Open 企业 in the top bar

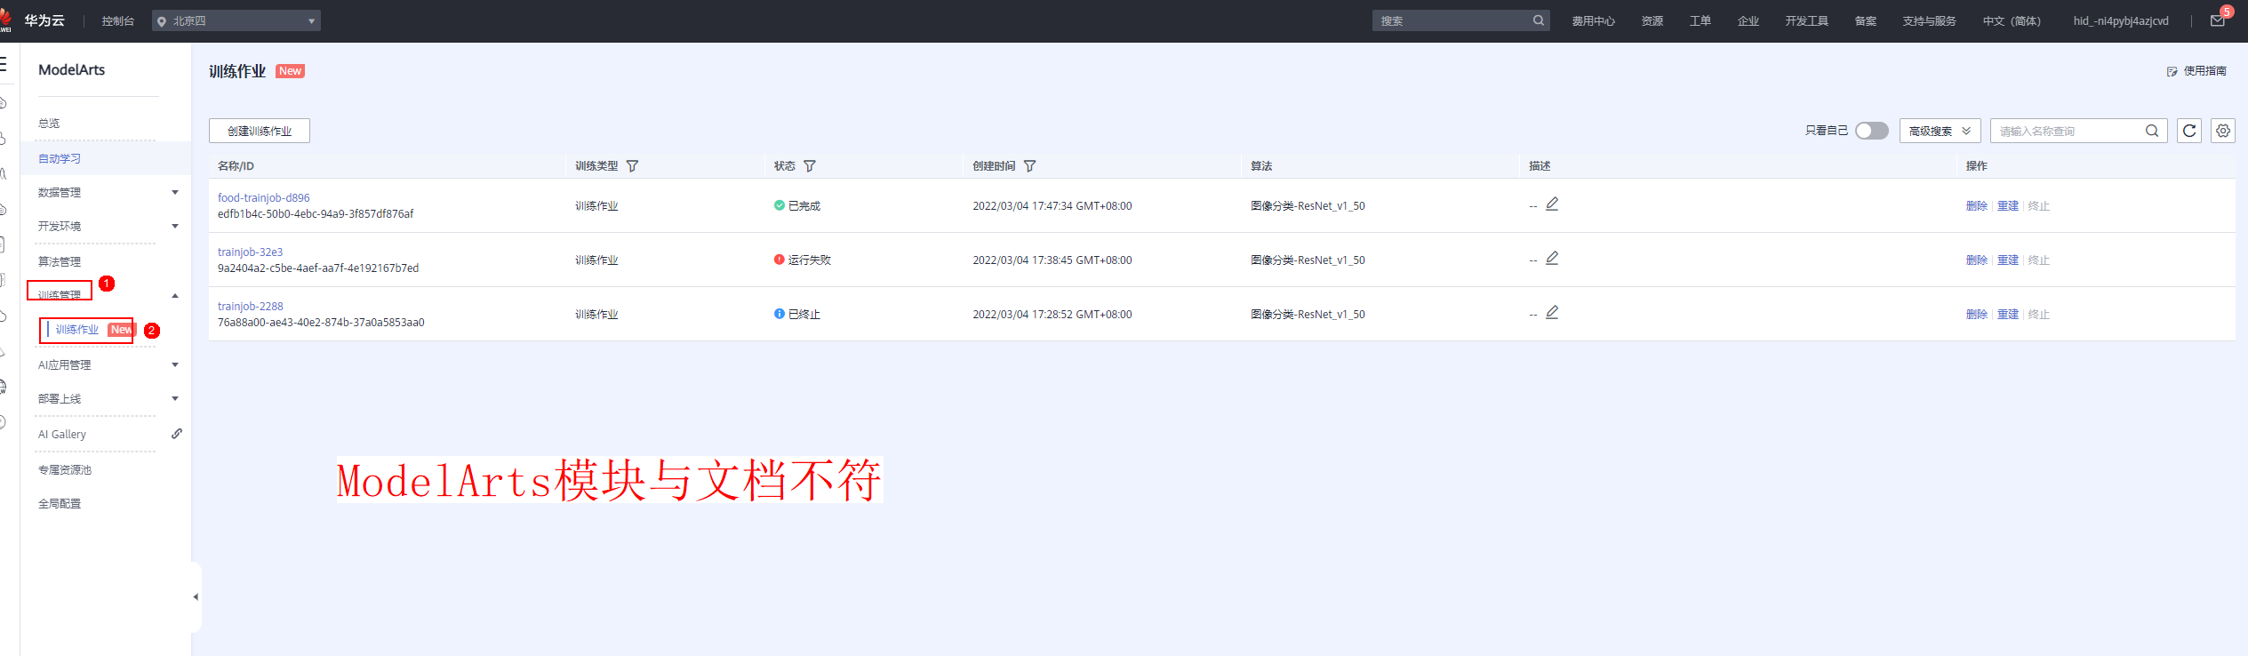click(1748, 21)
